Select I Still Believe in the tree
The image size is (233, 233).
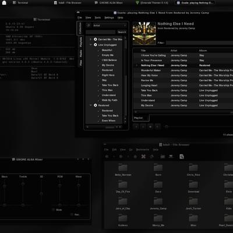tap(109, 60)
